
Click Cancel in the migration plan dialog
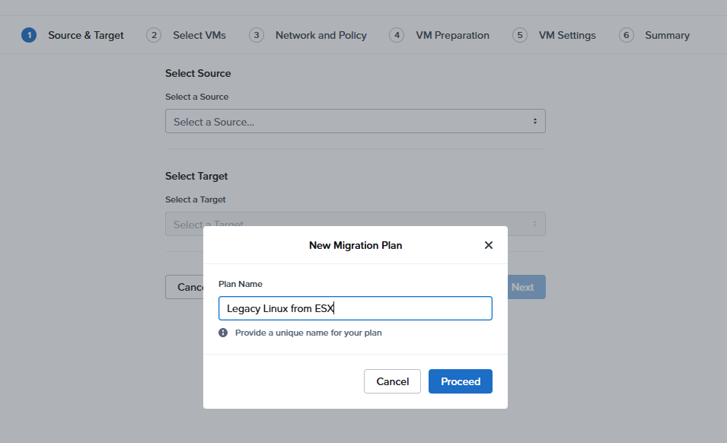(x=392, y=381)
